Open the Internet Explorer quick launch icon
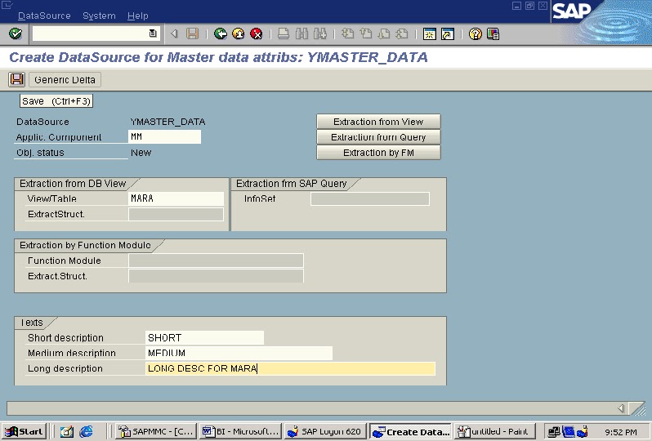 (86, 431)
